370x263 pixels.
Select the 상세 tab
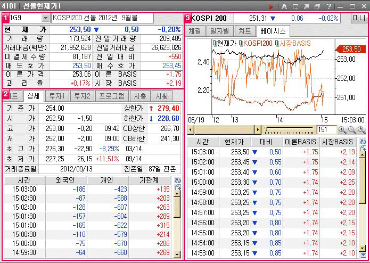point(34,96)
